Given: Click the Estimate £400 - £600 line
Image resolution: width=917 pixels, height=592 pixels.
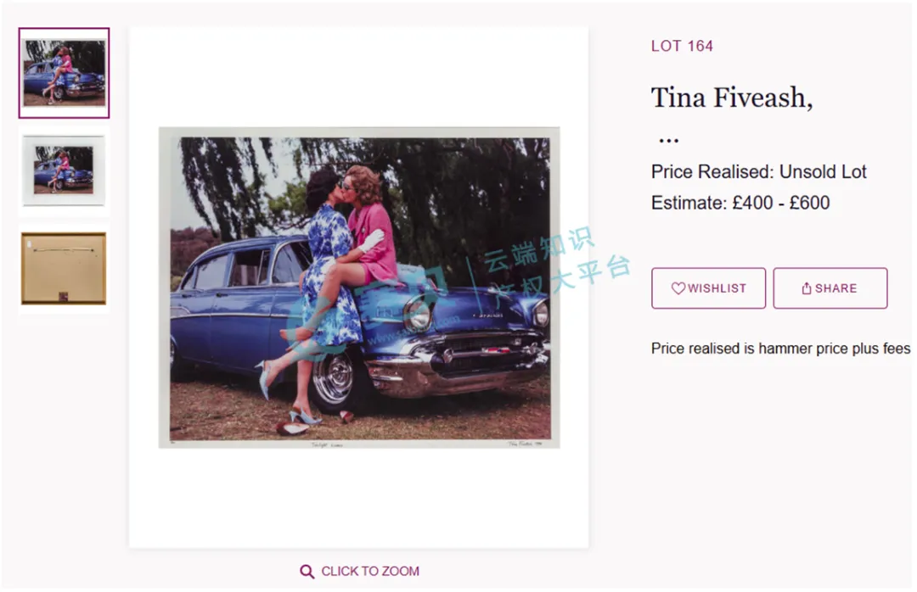Looking at the screenshot, I should (x=740, y=203).
